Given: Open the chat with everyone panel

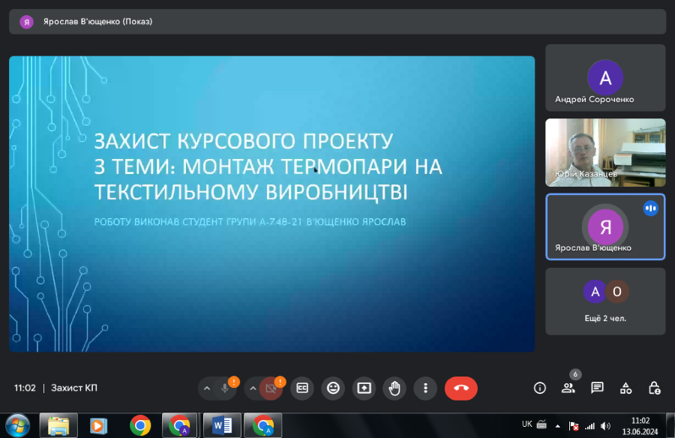Looking at the screenshot, I should pyautogui.click(x=597, y=388).
